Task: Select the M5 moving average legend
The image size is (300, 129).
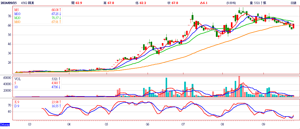Action: point(16,10)
